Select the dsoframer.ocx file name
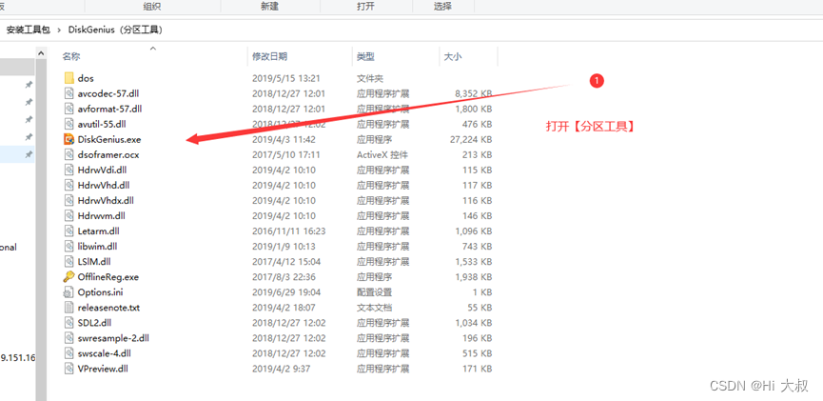Image resolution: width=823 pixels, height=401 pixels. click(108, 154)
